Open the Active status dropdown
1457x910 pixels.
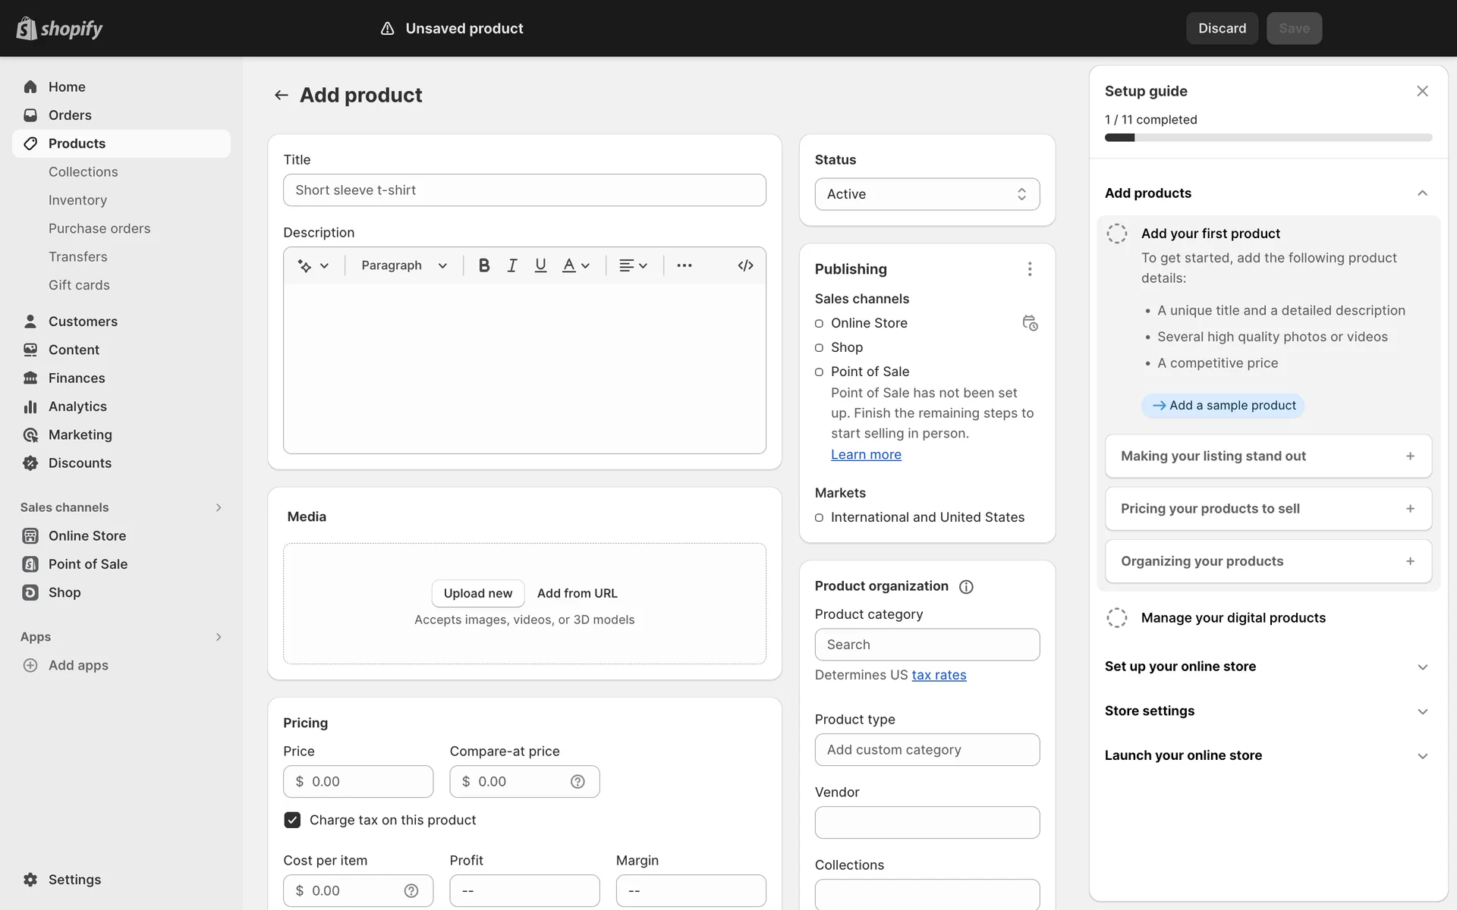point(927,194)
